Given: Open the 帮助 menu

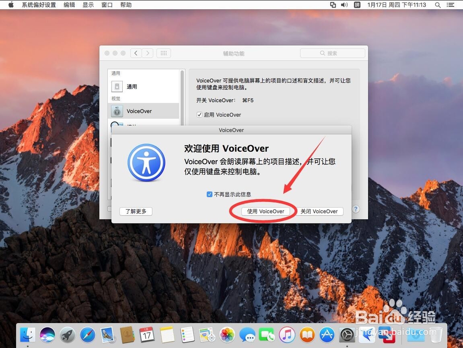Looking at the screenshot, I should pyautogui.click(x=126, y=5).
